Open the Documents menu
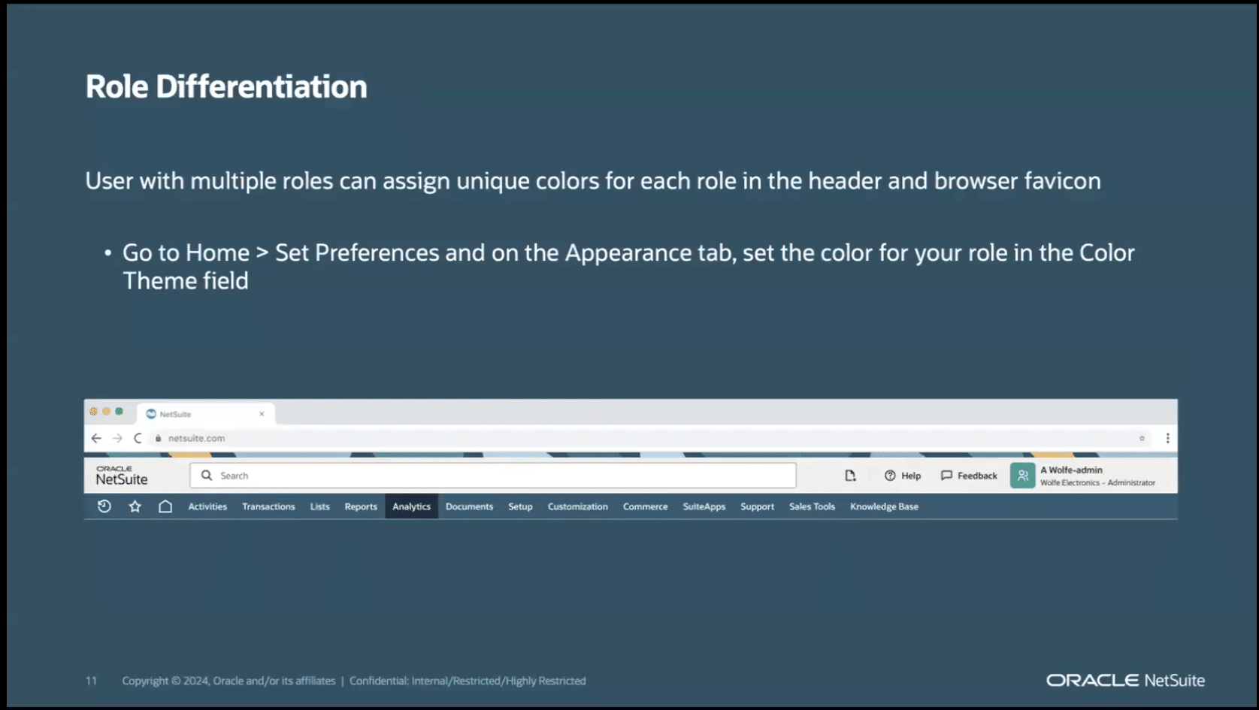Image resolution: width=1259 pixels, height=710 pixels. point(469,506)
